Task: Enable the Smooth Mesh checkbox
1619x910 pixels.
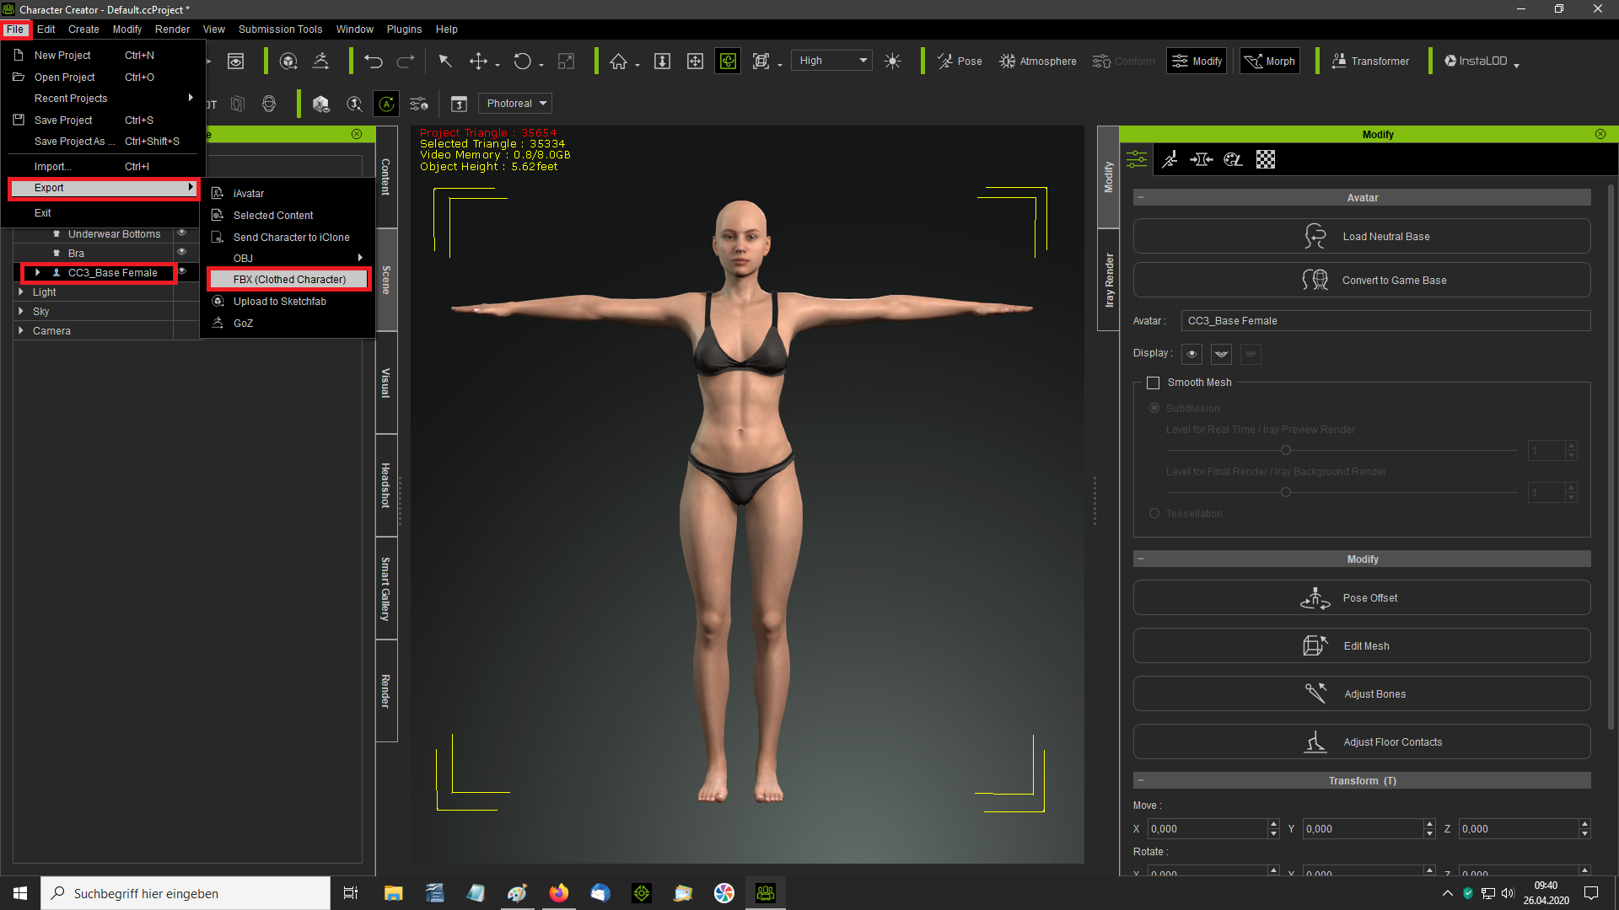Action: coord(1153,383)
